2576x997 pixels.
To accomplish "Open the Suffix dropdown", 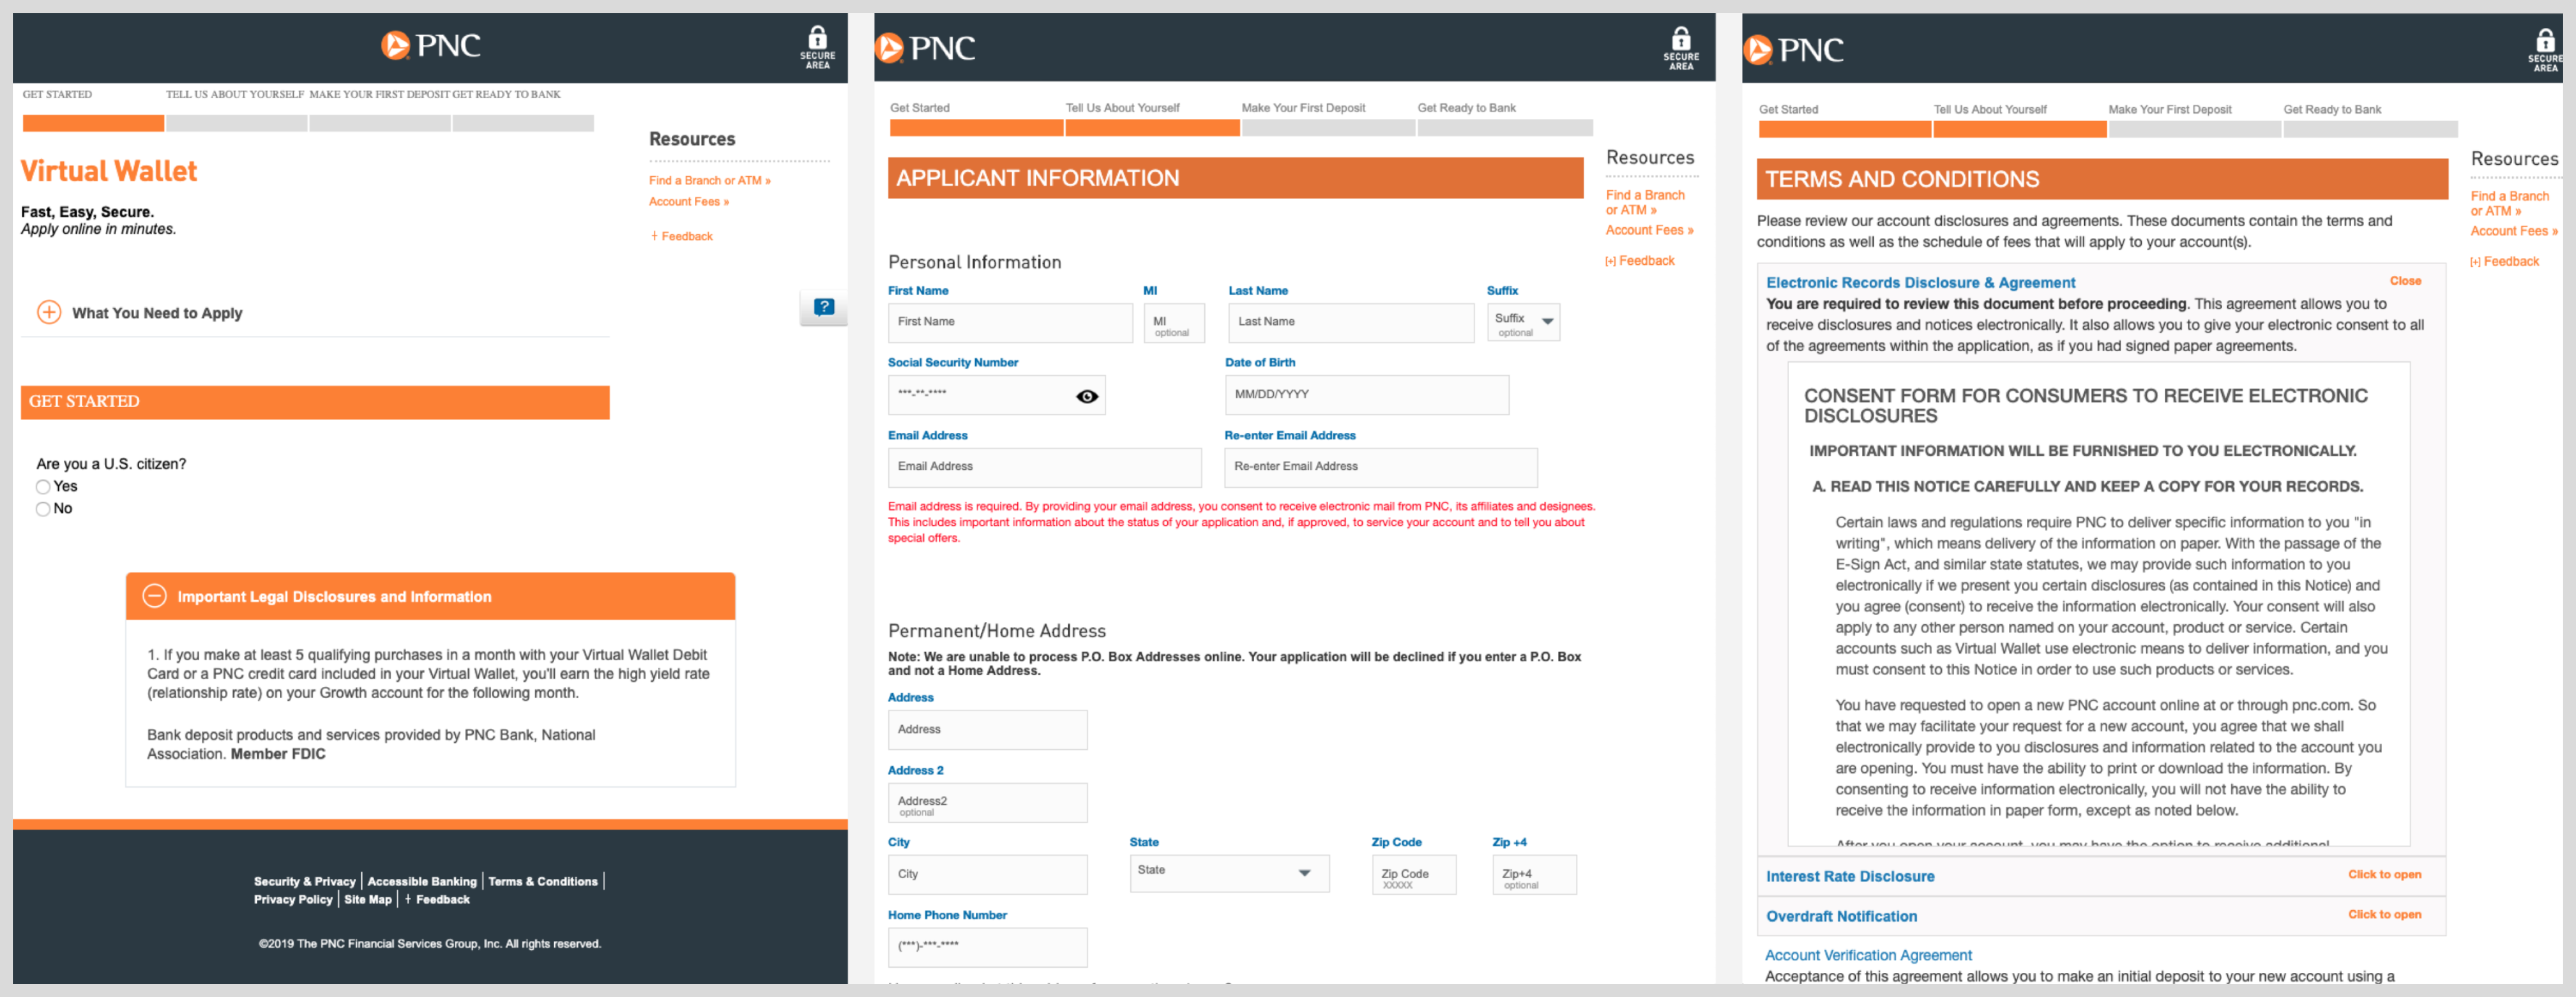I will 1523,322.
